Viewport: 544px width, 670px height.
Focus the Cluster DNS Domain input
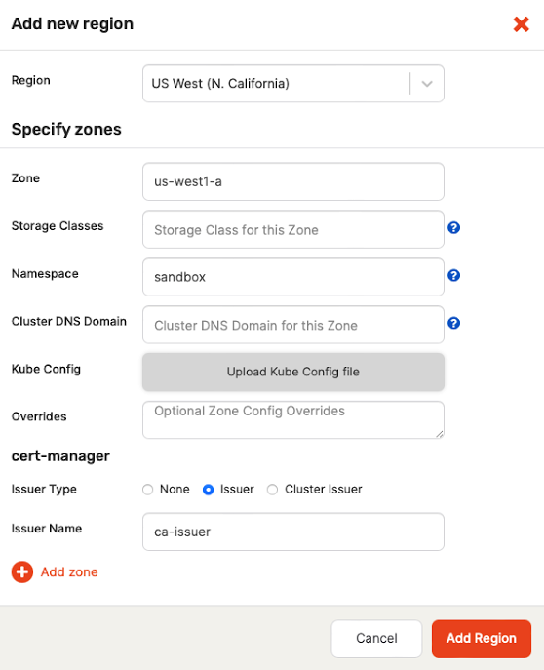(293, 325)
